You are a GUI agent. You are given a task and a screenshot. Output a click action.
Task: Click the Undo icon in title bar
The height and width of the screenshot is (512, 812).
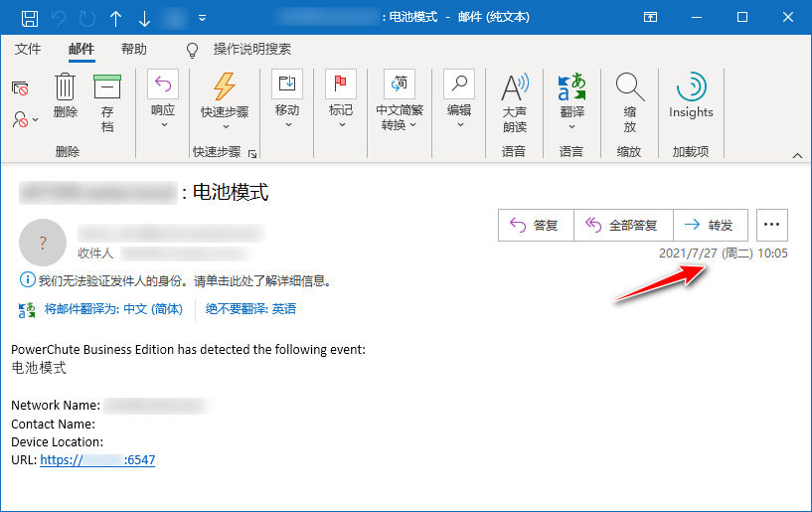point(59,18)
